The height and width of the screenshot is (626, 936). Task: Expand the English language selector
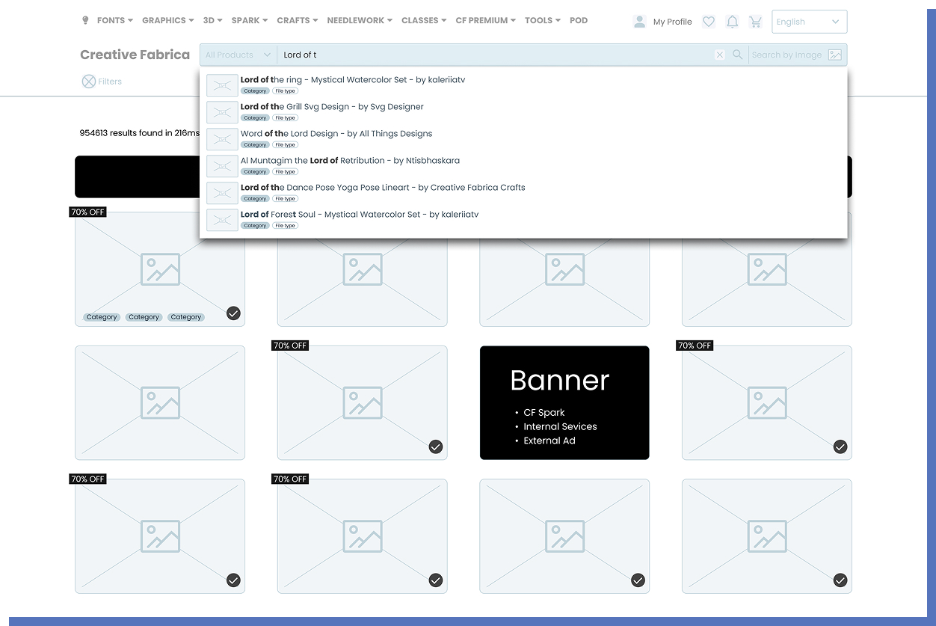click(809, 22)
